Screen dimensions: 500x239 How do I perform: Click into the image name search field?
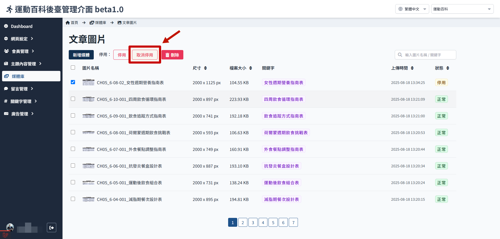(426, 55)
